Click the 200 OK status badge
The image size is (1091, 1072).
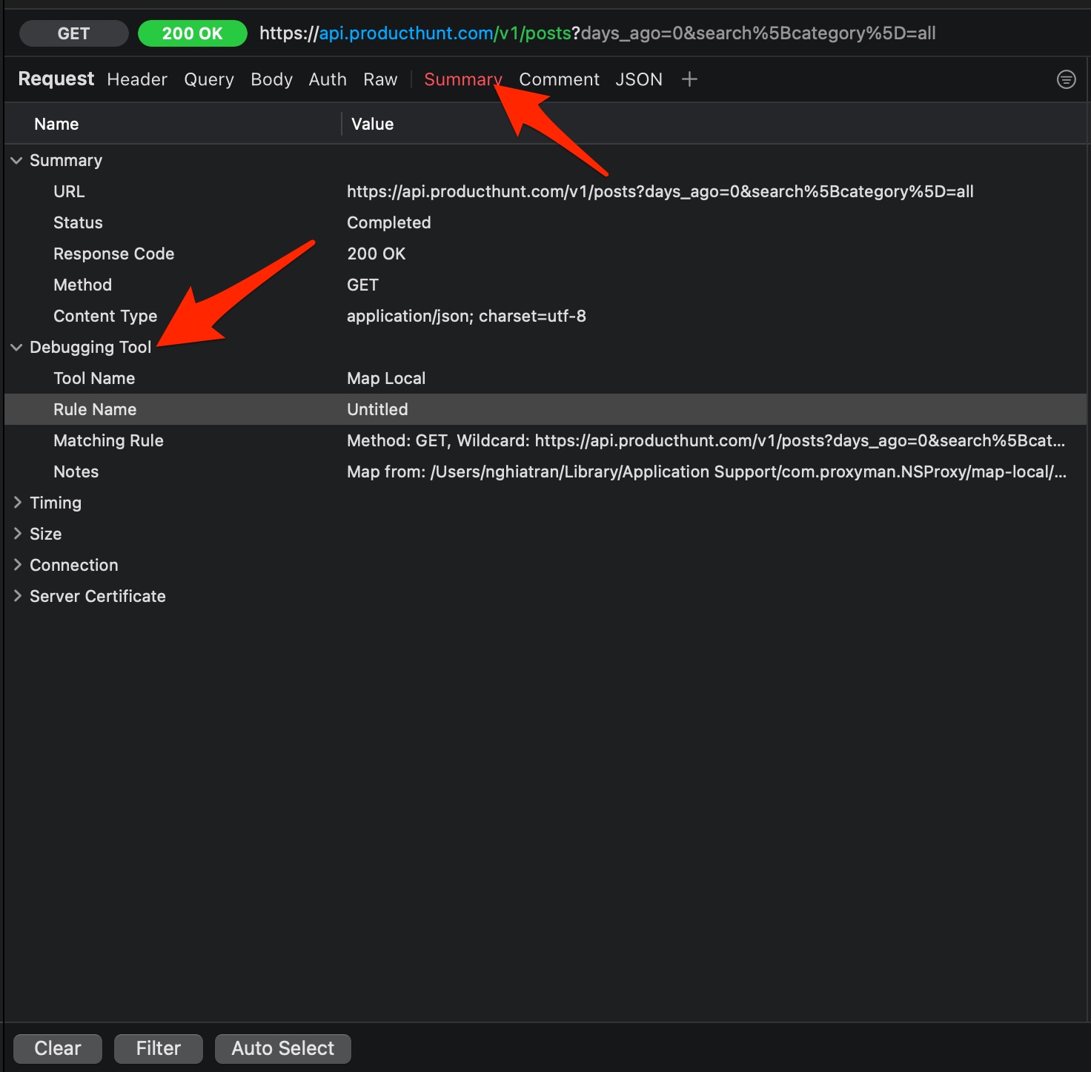(x=193, y=33)
